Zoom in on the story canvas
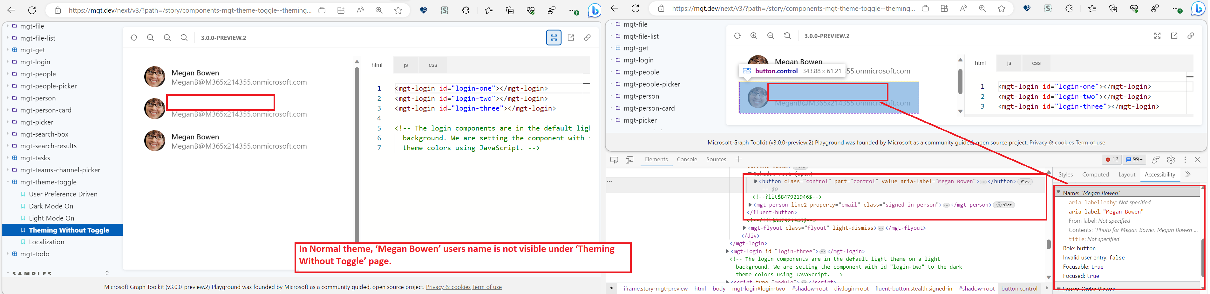 click(x=150, y=37)
